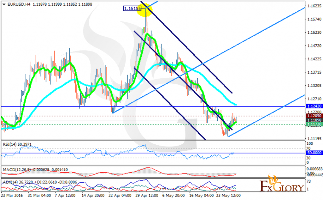
Task: Click the 1.15230 price scale value
Action: (314, 32)
